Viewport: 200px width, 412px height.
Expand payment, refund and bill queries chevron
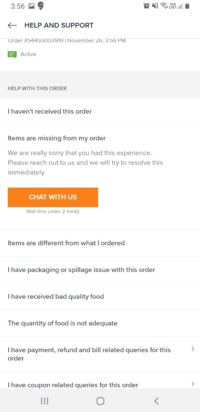pyautogui.click(x=193, y=349)
